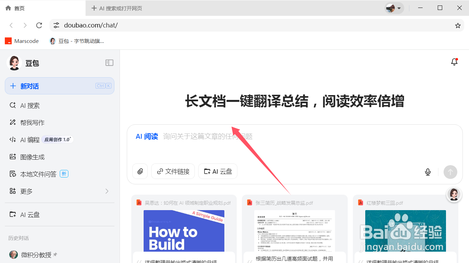Viewport: 469px width, 263px height.
Task: Go back with browser back arrow
Action: click(x=11, y=25)
